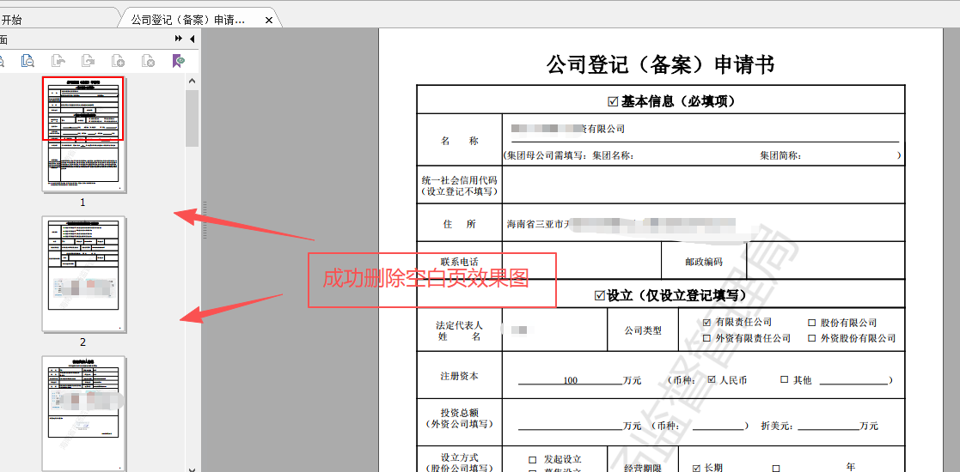The width and height of the screenshot is (960, 472).
Task: Select page 2 thumbnail
Action: click(x=84, y=274)
